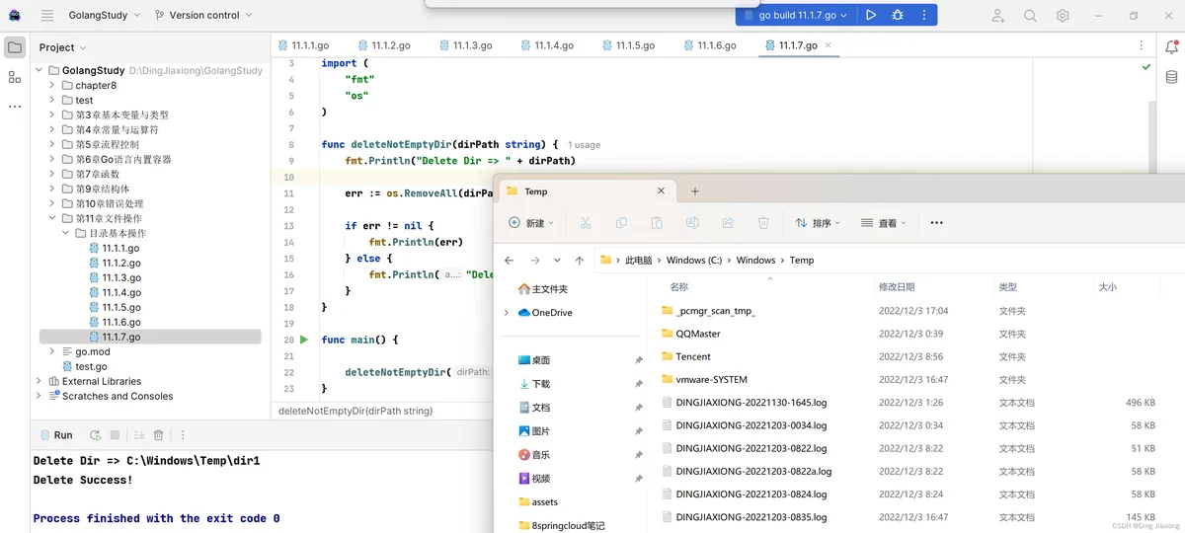Image resolution: width=1185 pixels, height=533 pixels.
Task: Open the Structure tool window icon
Action: pos(15,76)
